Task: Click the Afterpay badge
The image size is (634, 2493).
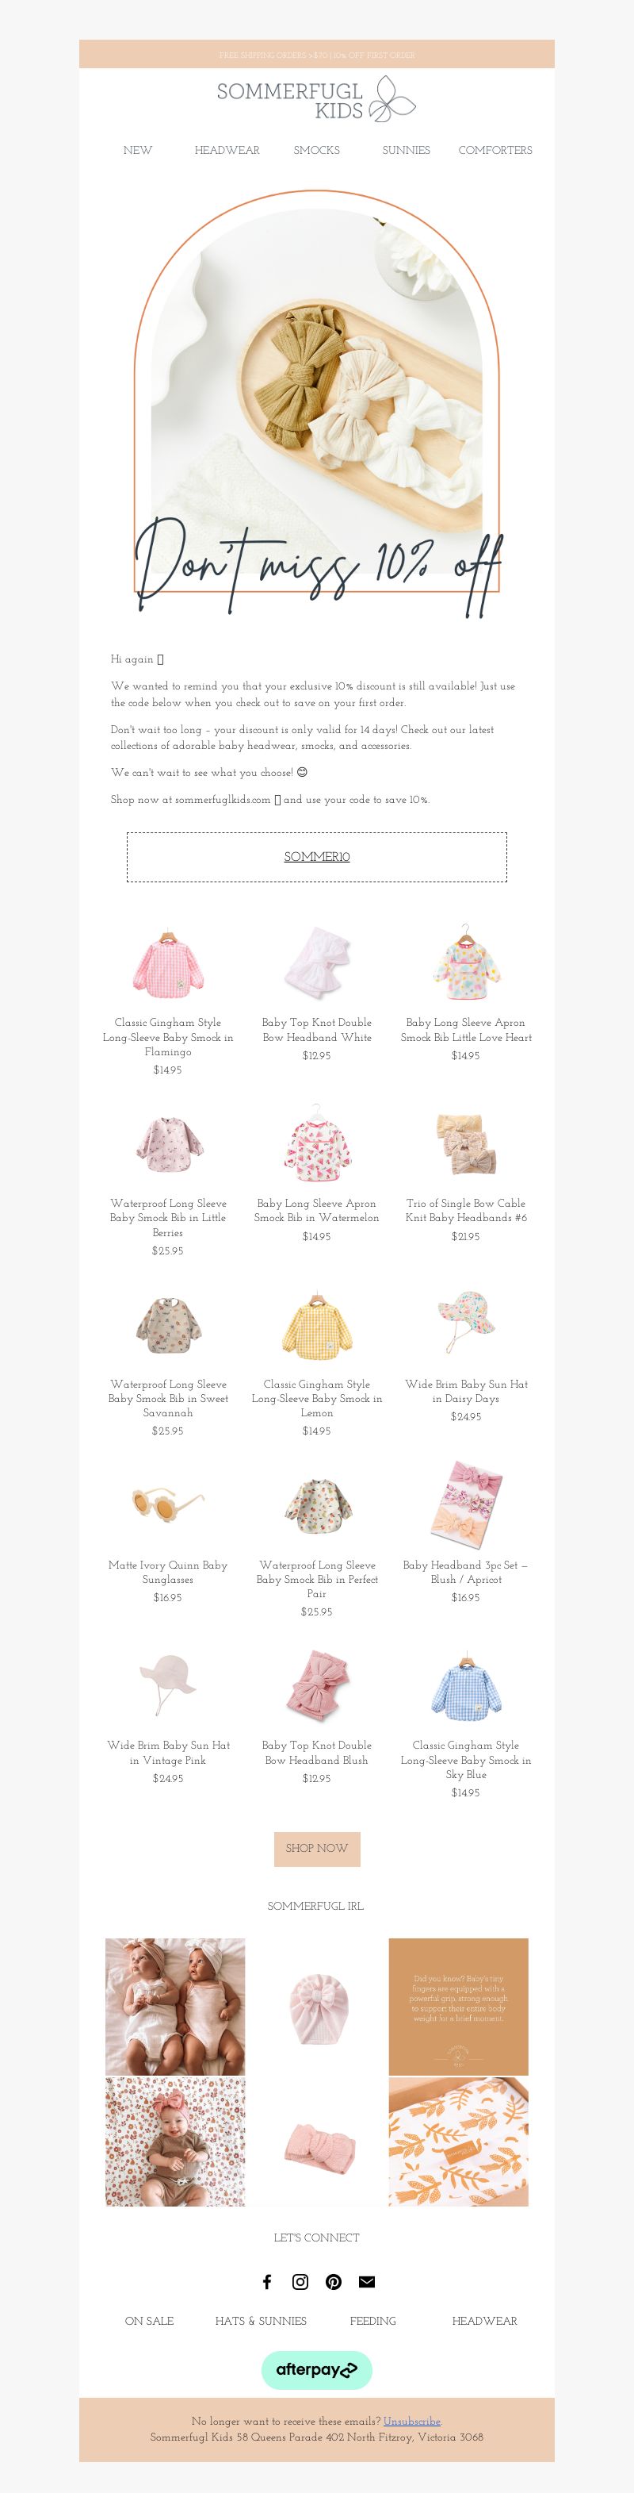Action: coord(317,2369)
